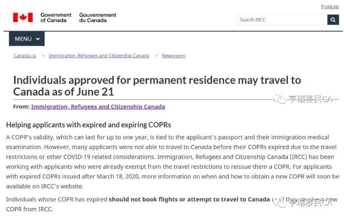Click the MENU chevron arrow
The width and height of the screenshot is (344, 218).
[x=38, y=39]
